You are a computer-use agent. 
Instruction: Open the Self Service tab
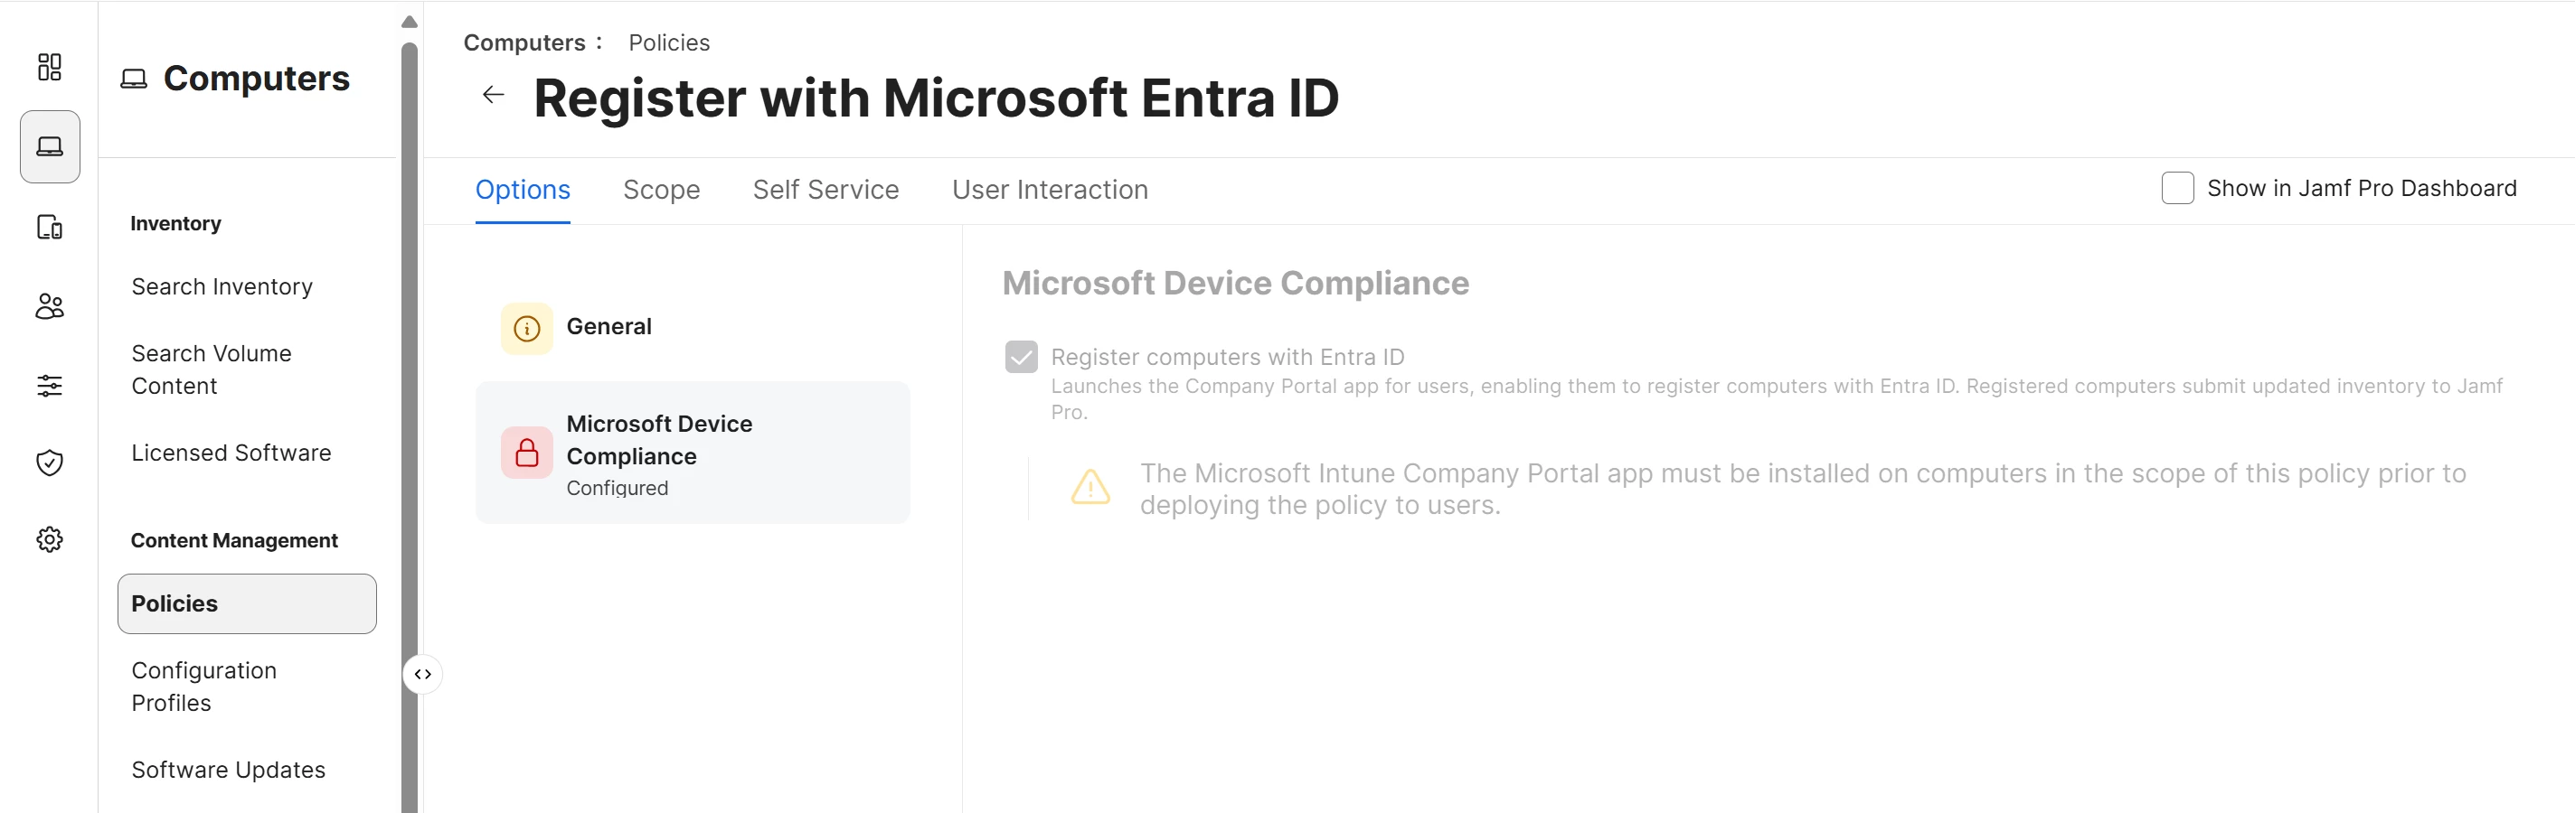[825, 190]
